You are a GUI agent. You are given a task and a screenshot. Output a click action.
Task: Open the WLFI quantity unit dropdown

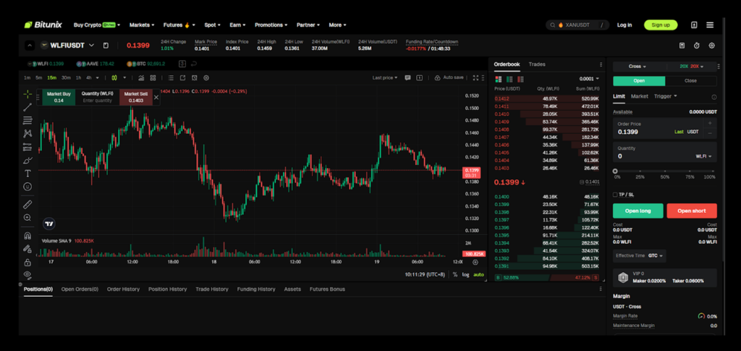click(703, 156)
